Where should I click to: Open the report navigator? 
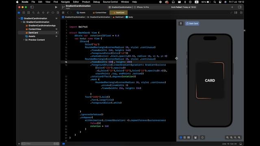click(58, 13)
